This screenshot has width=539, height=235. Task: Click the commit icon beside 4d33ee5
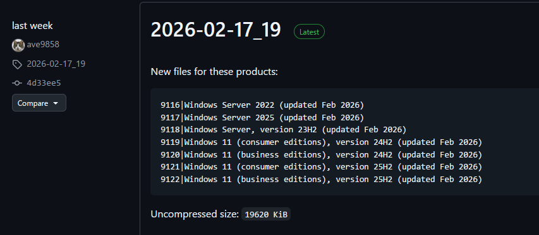(x=17, y=83)
